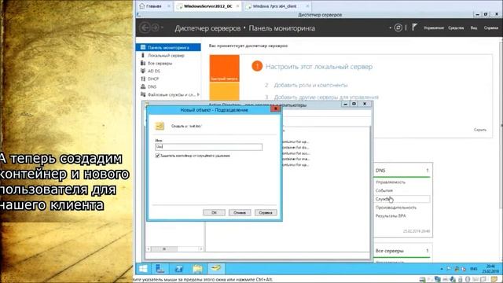Select the Active Directory Users taskbar icon
The width and height of the screenshot is (503, 283).
click(x=216, y=269)
